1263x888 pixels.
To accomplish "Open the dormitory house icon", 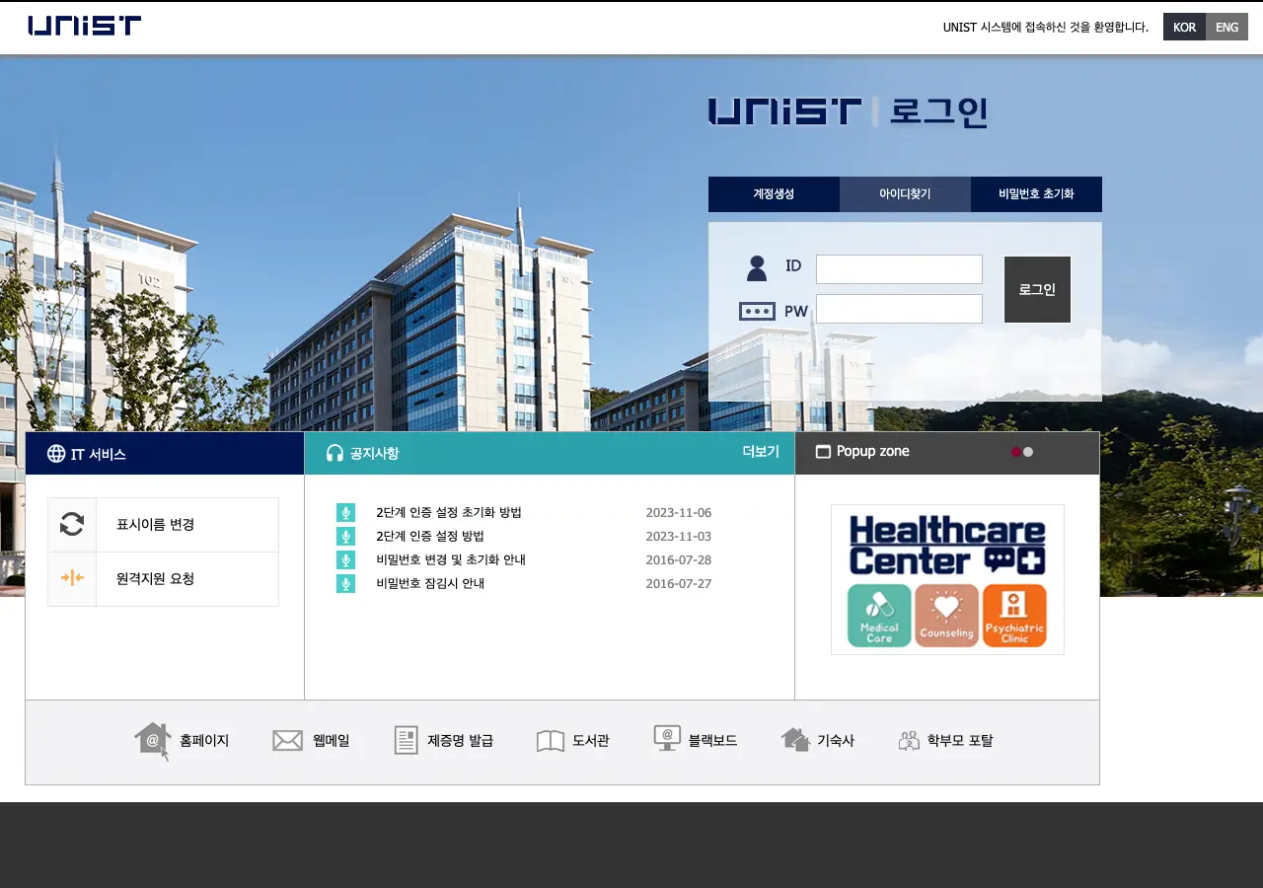I will click(x=795, y=739).
